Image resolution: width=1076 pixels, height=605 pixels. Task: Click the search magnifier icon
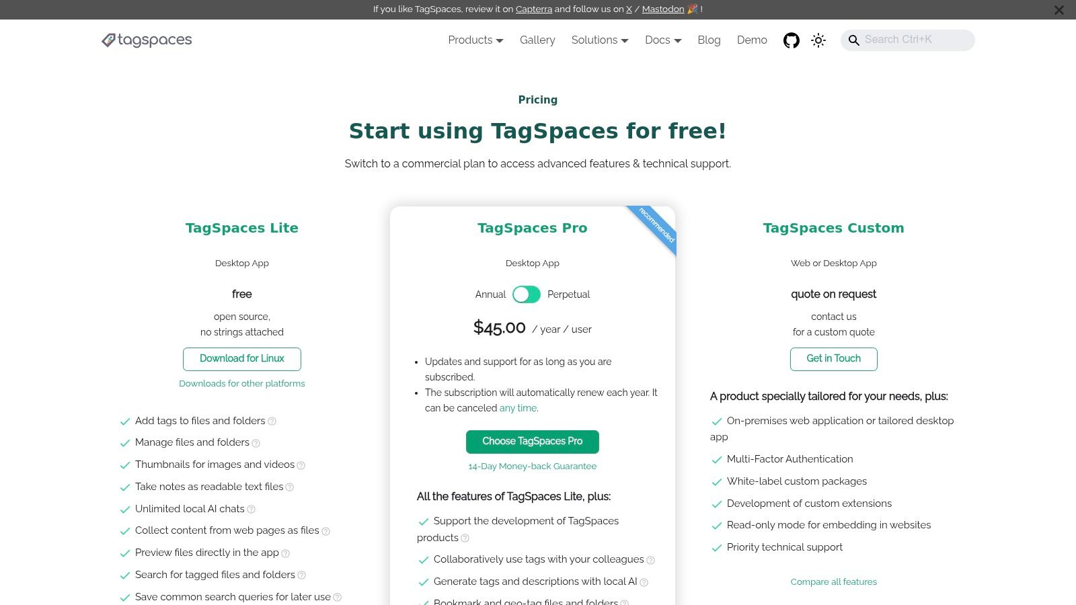tap(853, 40)
